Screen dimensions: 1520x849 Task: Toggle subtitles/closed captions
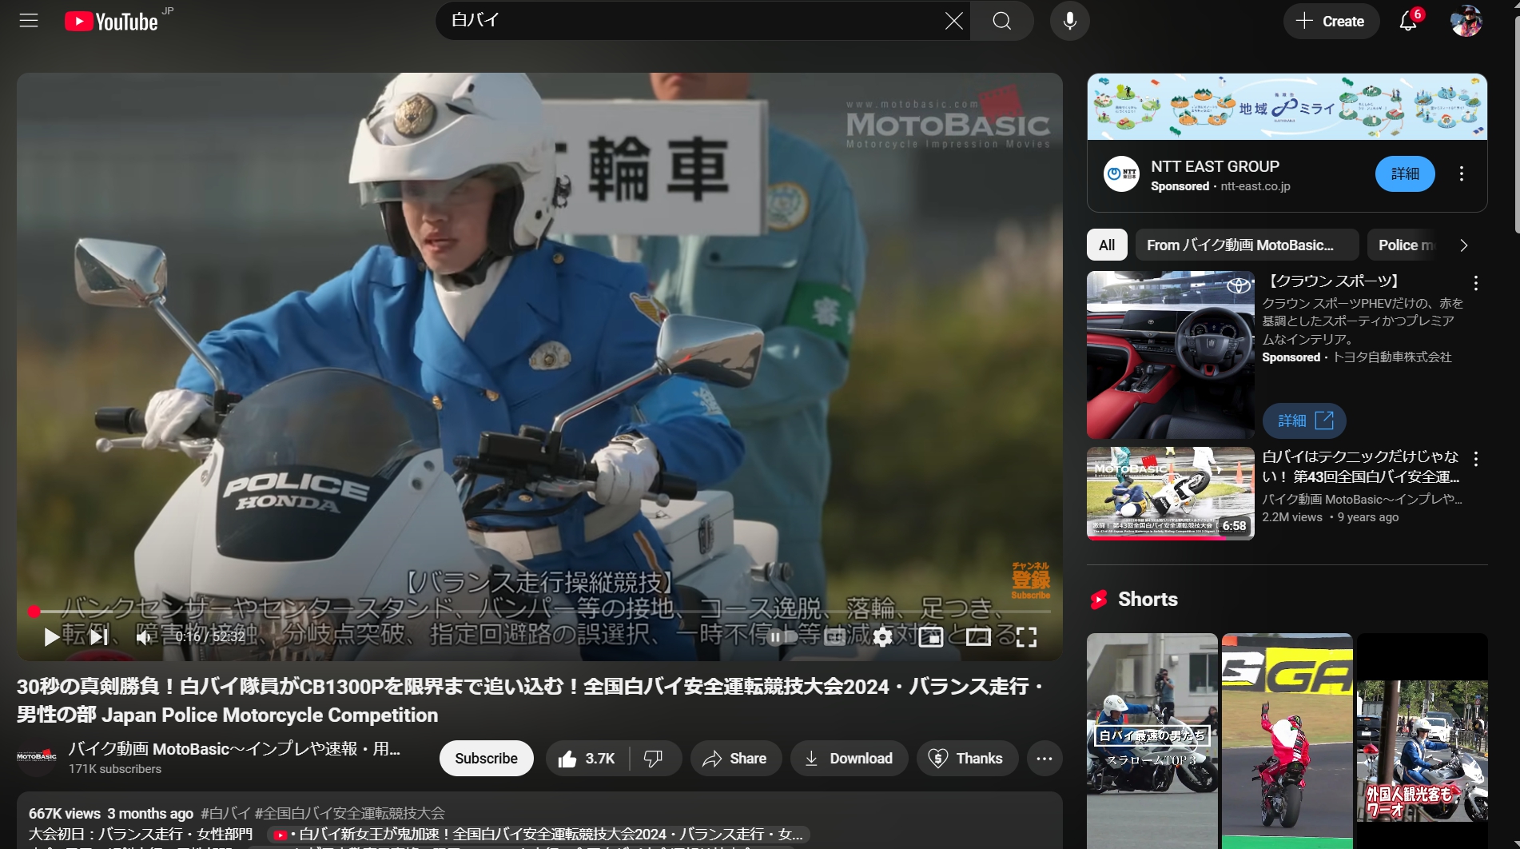[x=835, y=637]
